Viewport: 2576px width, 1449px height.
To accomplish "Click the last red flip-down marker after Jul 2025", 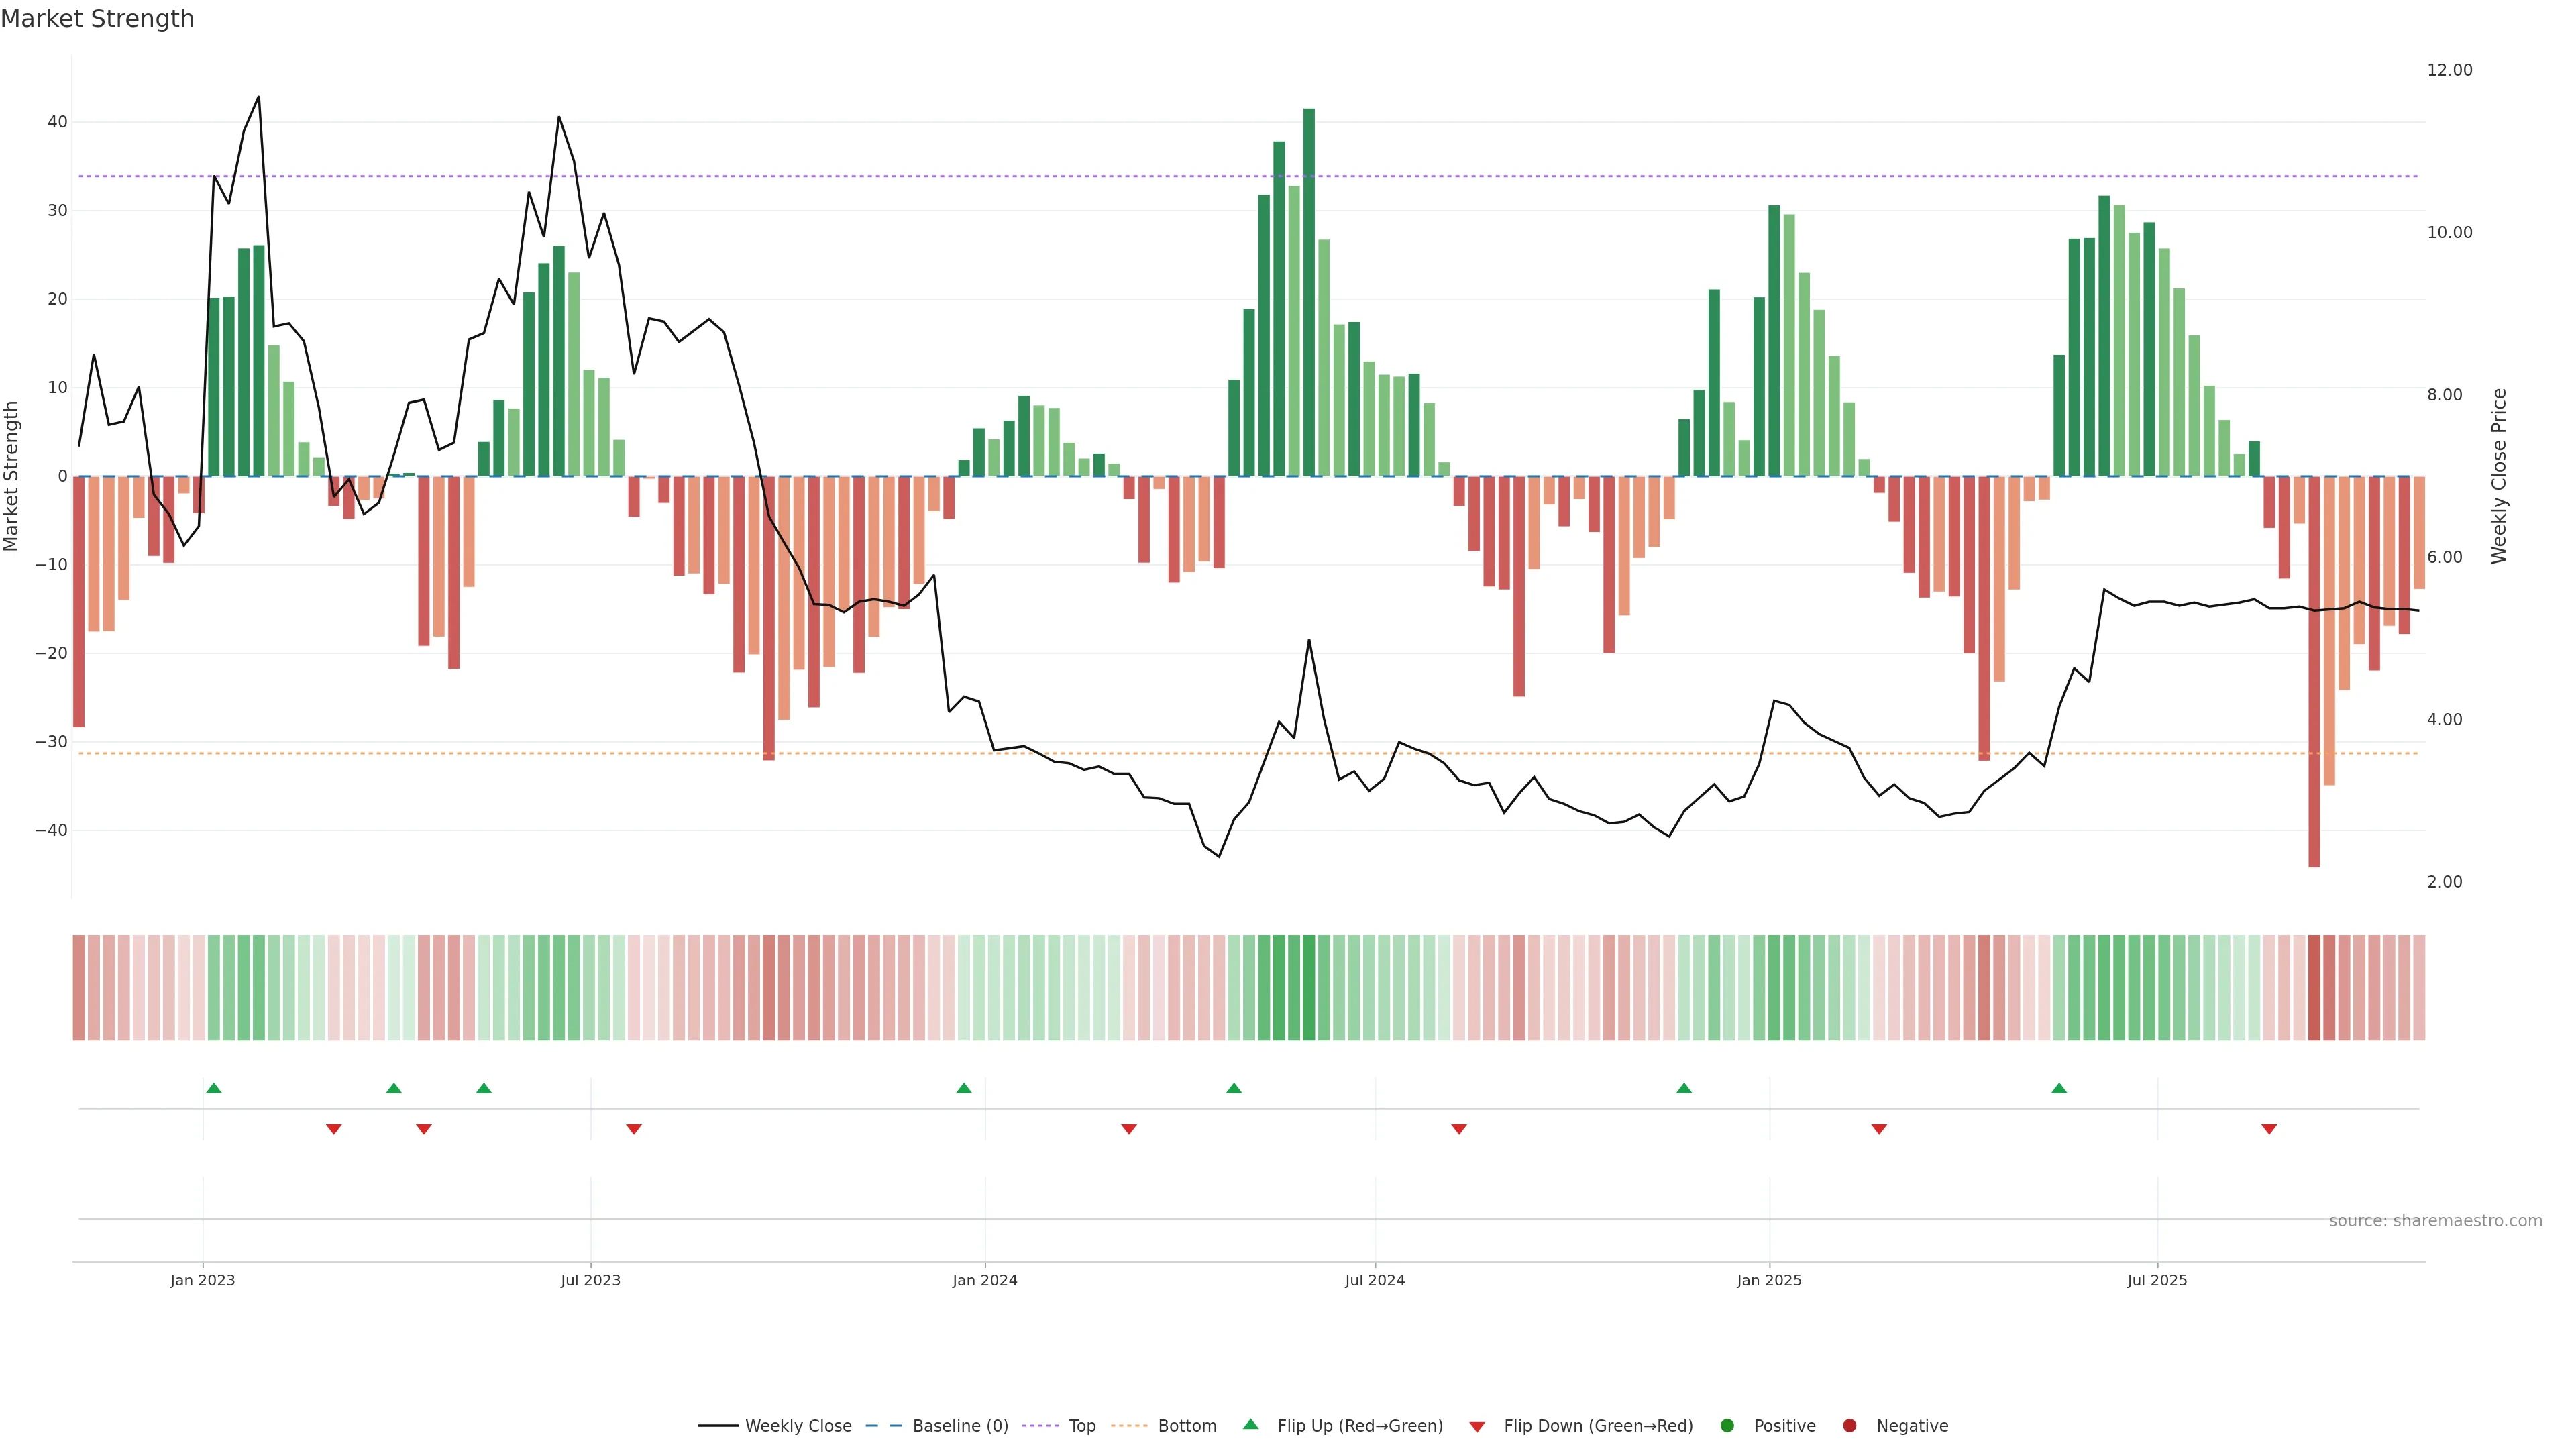I will pyautogui.click(x=2269, y=1129).
